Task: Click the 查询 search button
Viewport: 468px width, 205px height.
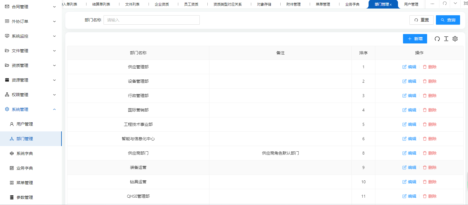Action: click(x=448, y=20)
